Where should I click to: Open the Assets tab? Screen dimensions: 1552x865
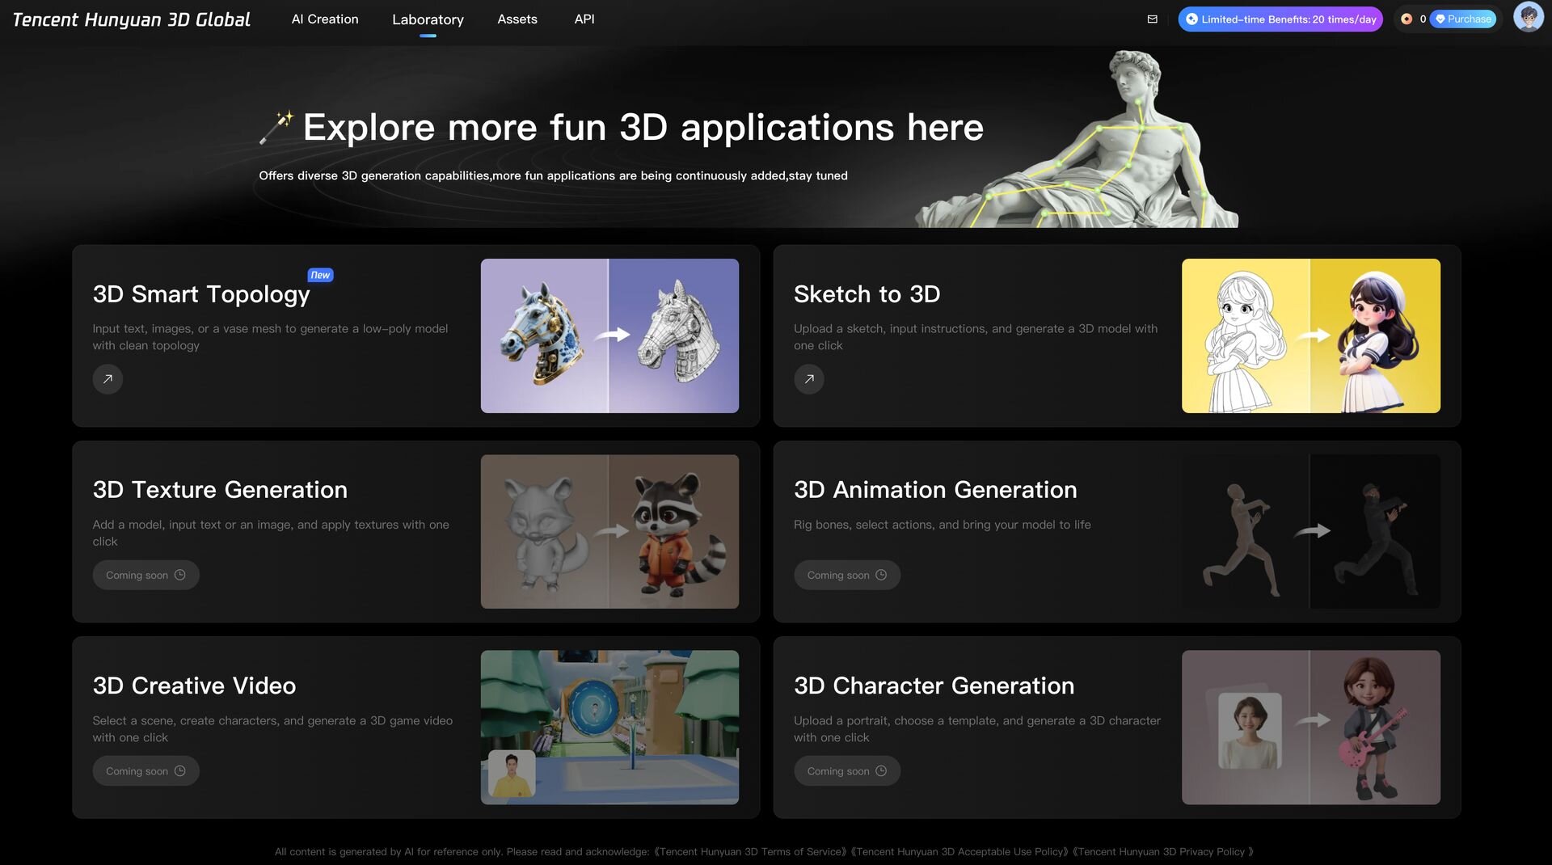[x=517, y=19]
